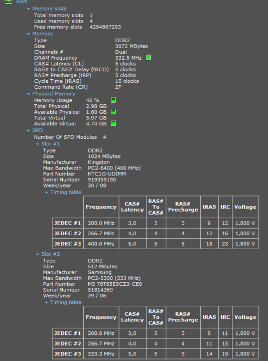Click the green DRAM Frequency indicator
Viewport: 268px width, 361px height.
coord(149,58)
